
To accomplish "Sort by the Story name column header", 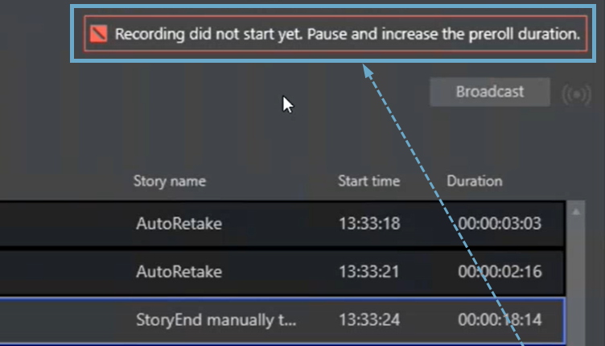I will [x=169, y=181].
